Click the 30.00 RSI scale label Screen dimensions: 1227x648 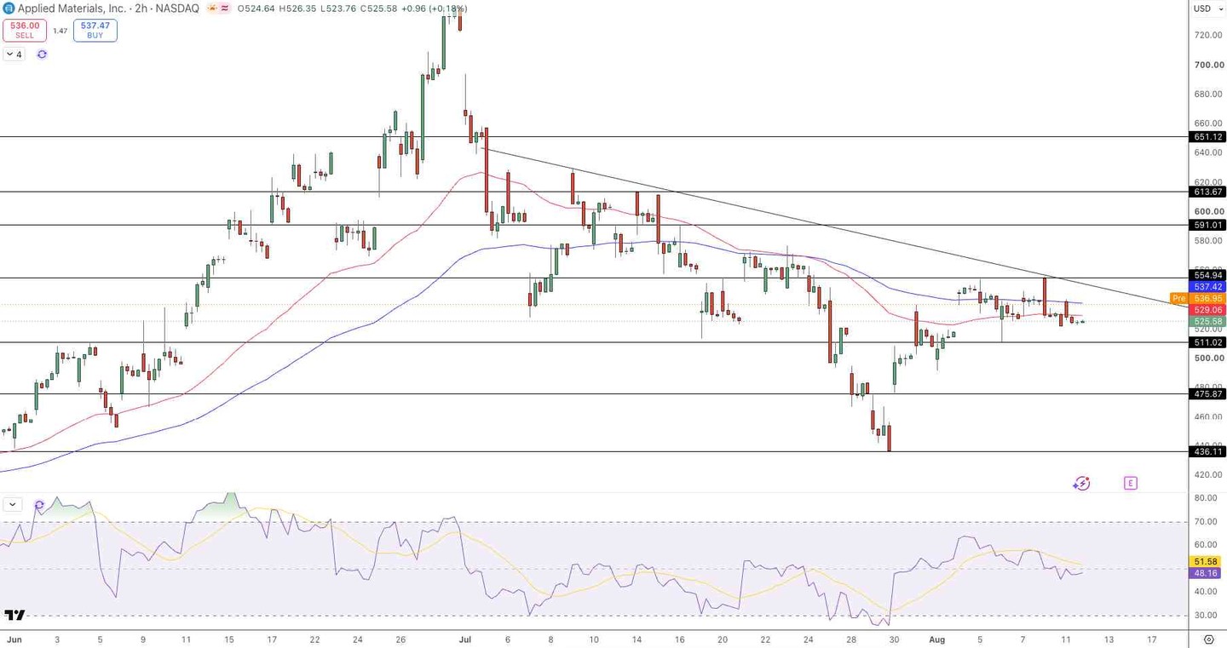pyautogui.click(x=1206, y=615)
